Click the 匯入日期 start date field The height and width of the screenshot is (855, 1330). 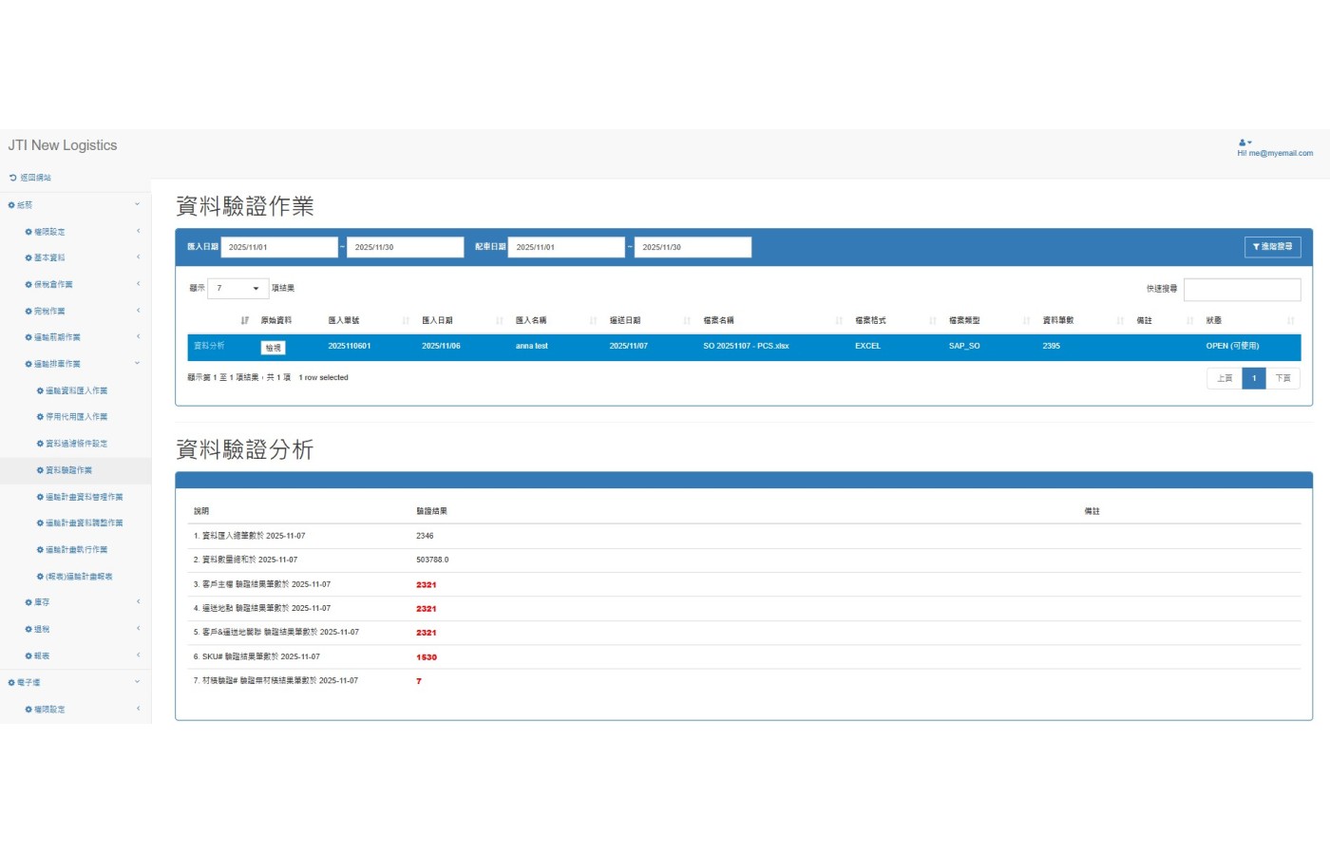pos(279,247)
